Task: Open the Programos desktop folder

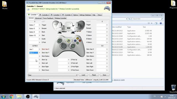Action: pyautogui.click(x=173, y=4)
